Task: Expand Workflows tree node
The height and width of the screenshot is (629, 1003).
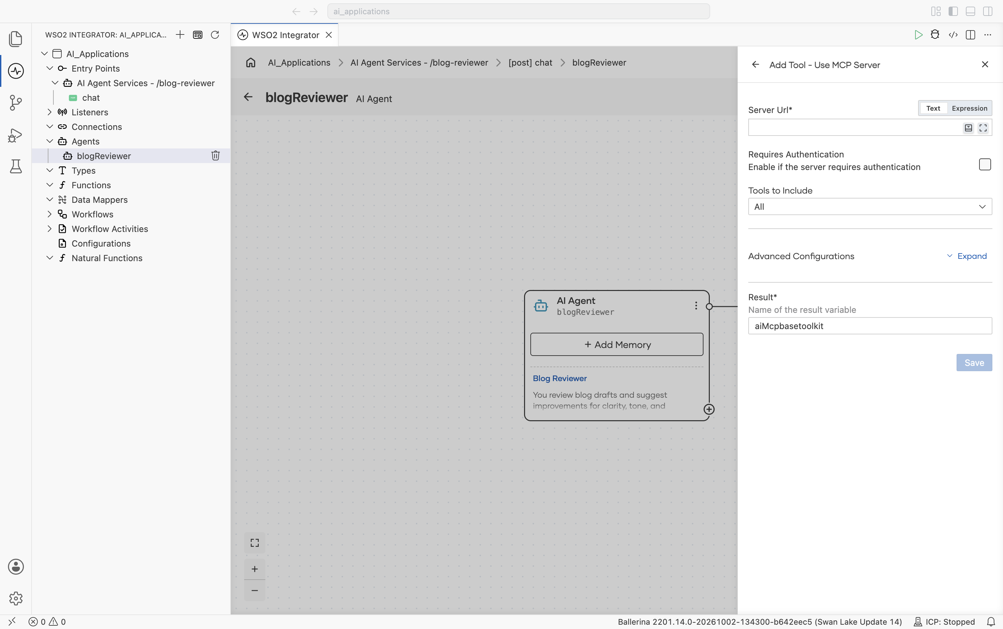Action: (49, 214)
